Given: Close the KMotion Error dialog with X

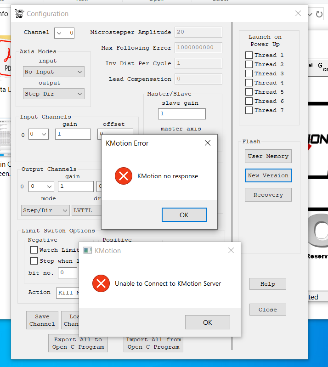Looking at the screenshot, I should coord(208,143).
